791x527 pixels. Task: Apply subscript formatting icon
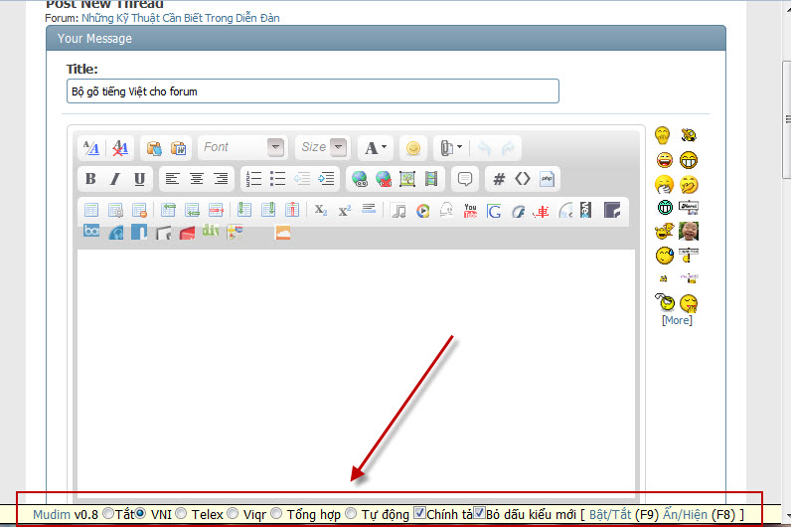point(320,210)
